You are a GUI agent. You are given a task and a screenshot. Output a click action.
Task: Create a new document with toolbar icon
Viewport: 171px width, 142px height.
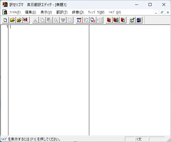(5, 20)
